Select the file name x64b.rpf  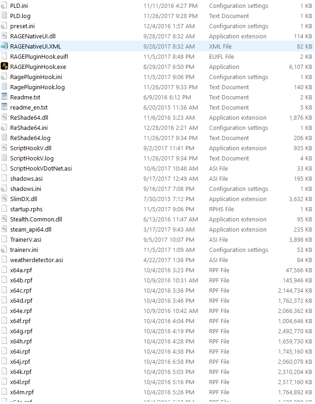[x=21, y=280]
